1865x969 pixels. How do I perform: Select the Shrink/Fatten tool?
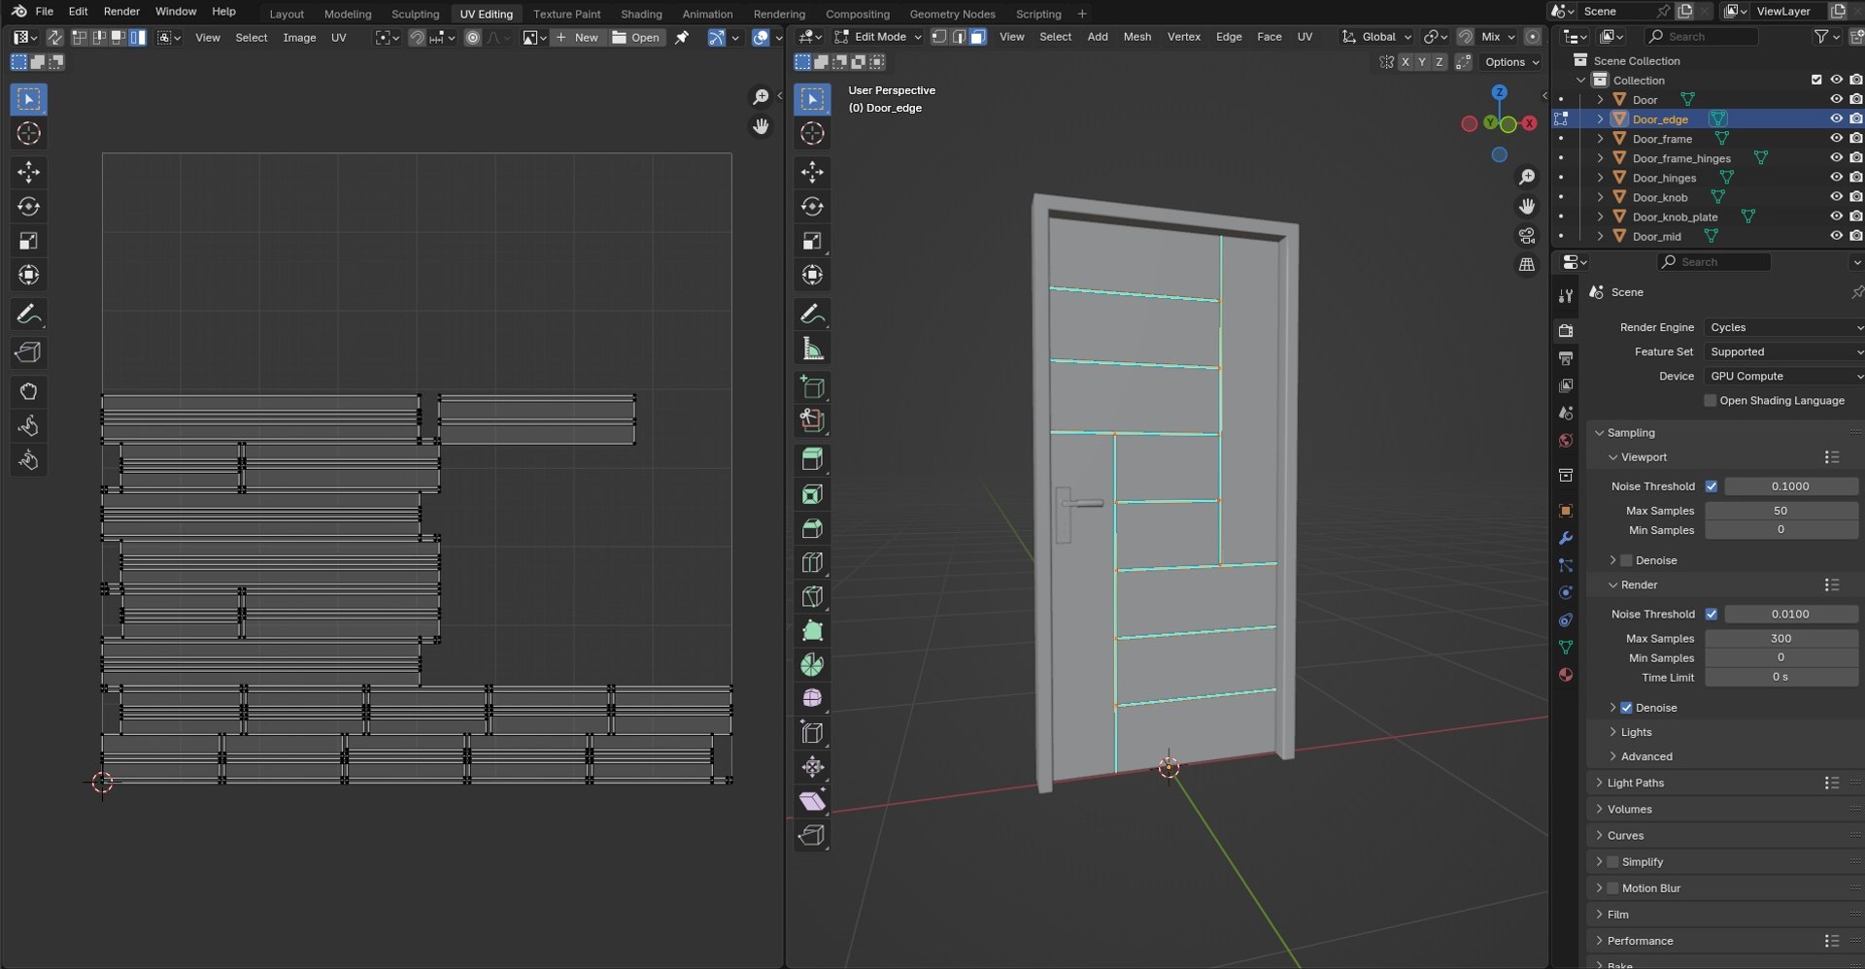click(812, 767)
